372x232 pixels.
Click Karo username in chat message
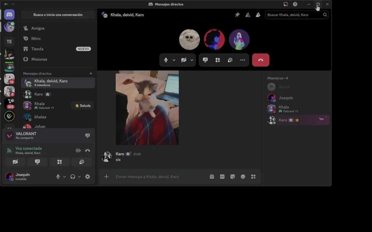pyautogui.click(x=120, y=154)
